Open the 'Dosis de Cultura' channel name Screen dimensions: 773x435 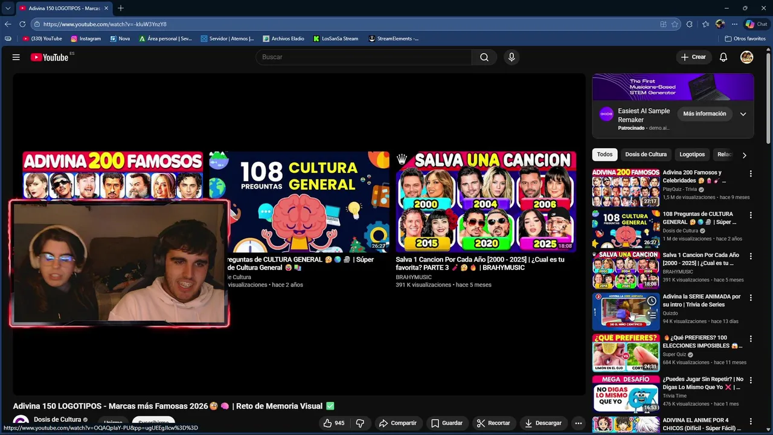pos(57,420)
